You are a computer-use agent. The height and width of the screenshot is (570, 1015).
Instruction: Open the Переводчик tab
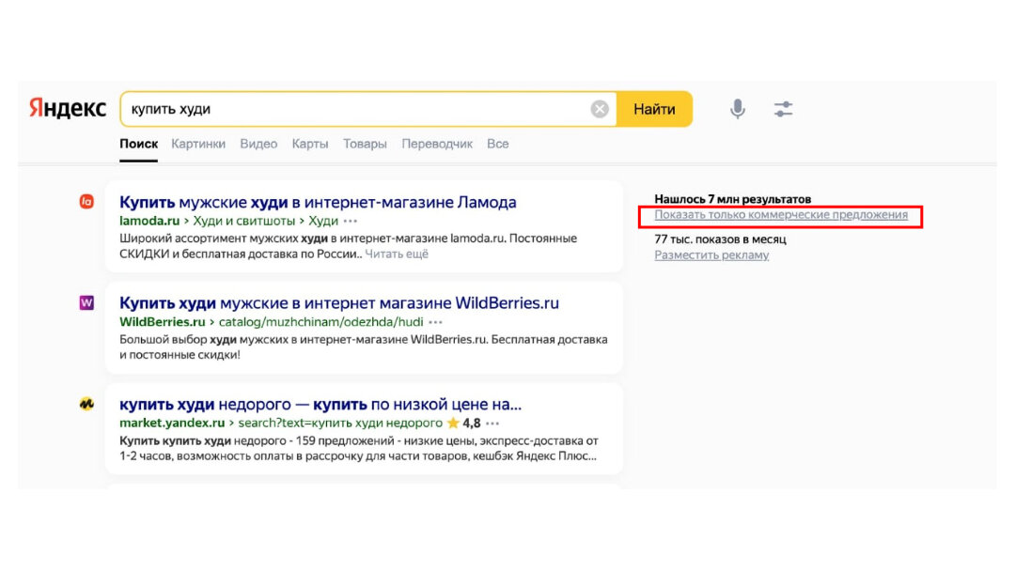(x=437, y=144)
